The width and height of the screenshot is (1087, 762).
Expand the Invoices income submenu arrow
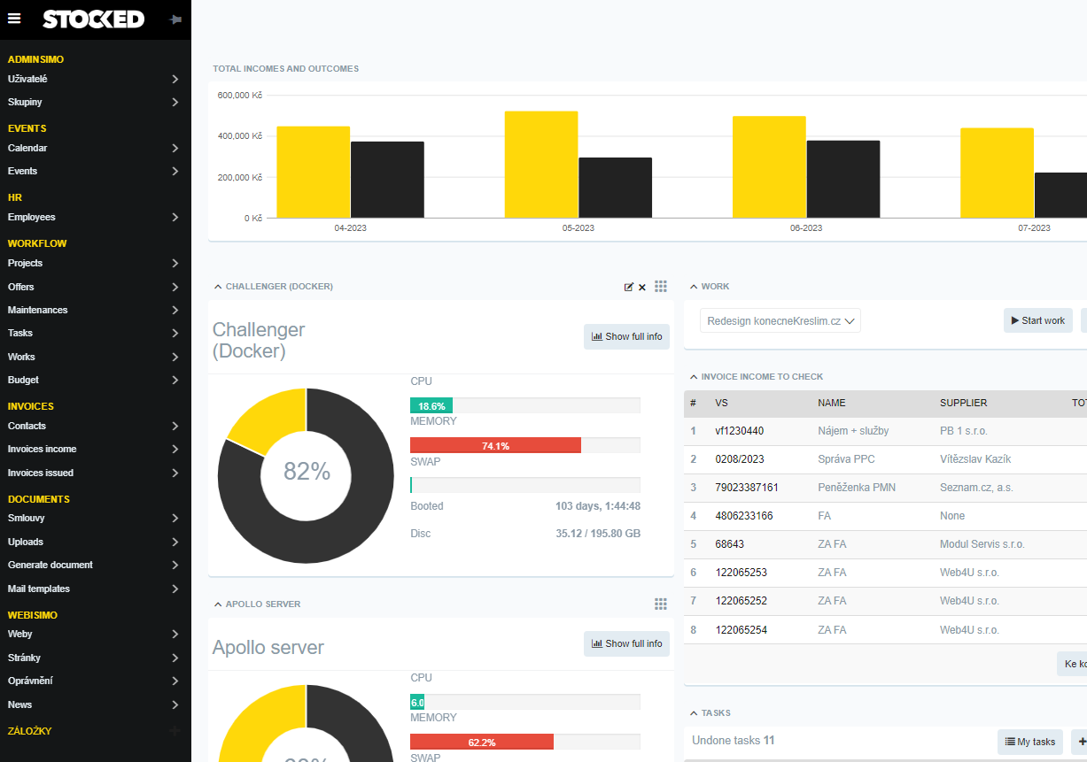point(175,449)
